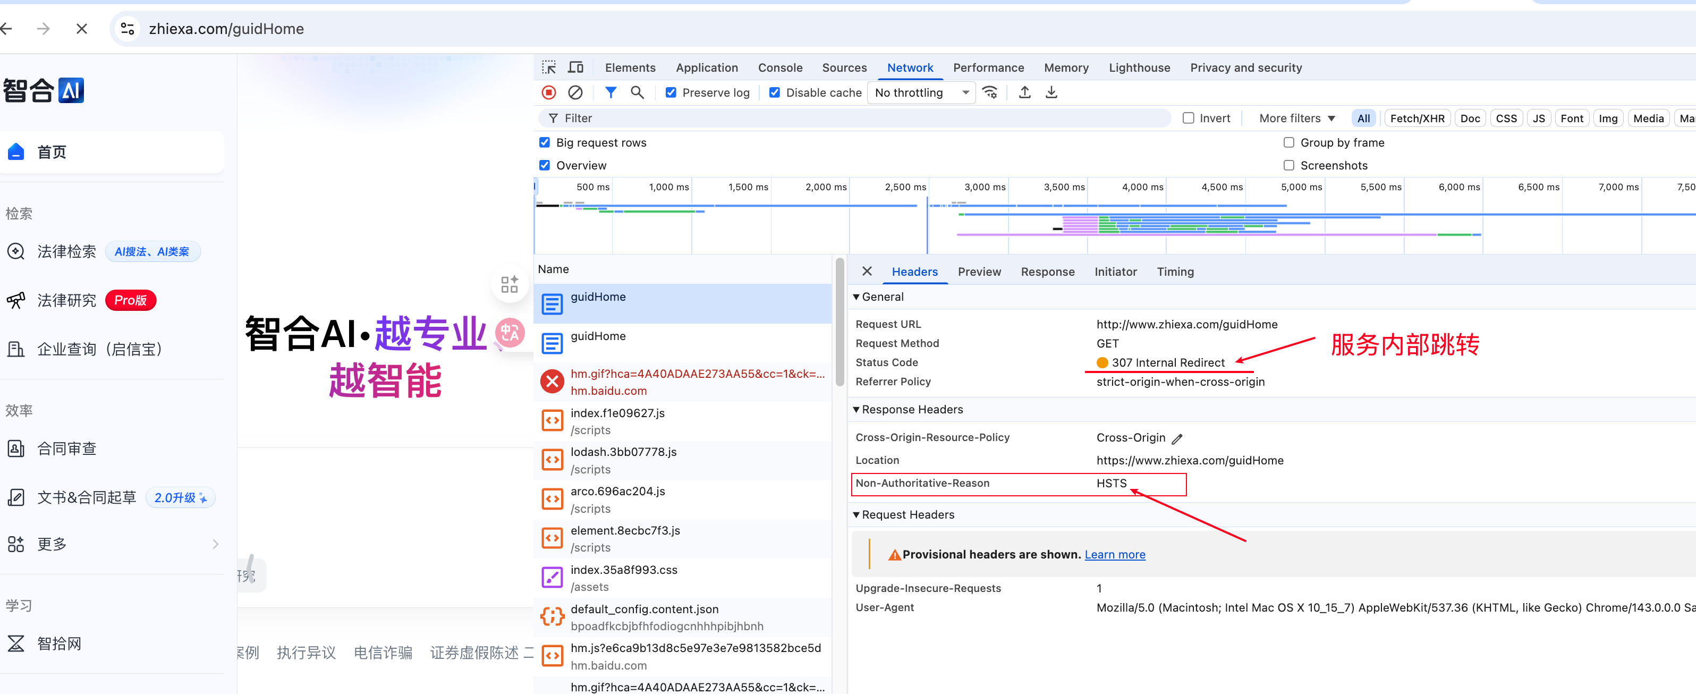Uncheck Preserve log checkbox

point(670,93)
